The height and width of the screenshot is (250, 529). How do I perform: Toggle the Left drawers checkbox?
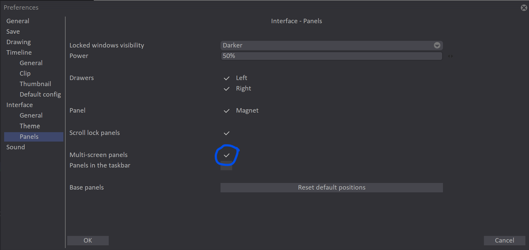[x=226, y=78]
